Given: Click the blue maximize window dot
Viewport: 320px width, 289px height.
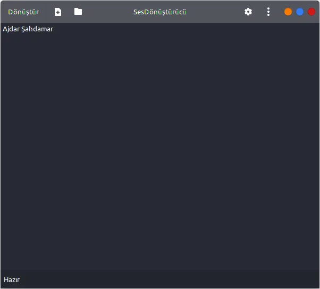Looking at the screenshot, I should click(x=300, y=12).
